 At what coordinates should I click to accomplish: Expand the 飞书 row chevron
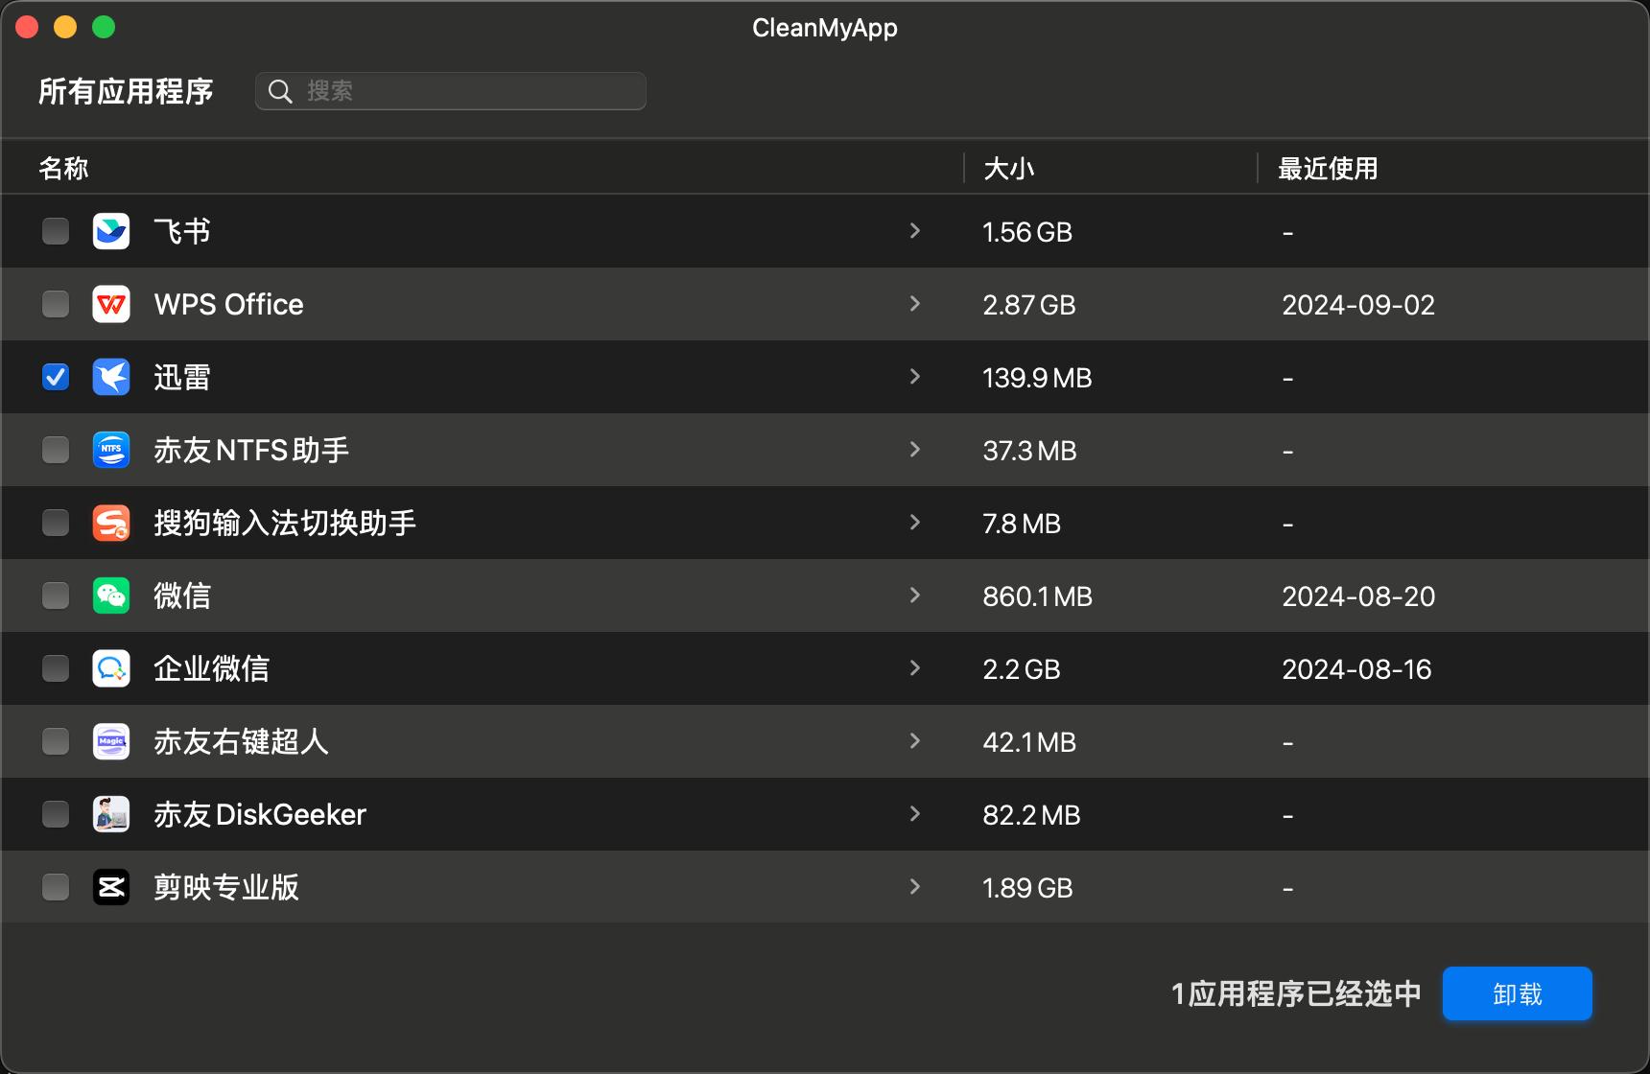click(x=915, y=231)
